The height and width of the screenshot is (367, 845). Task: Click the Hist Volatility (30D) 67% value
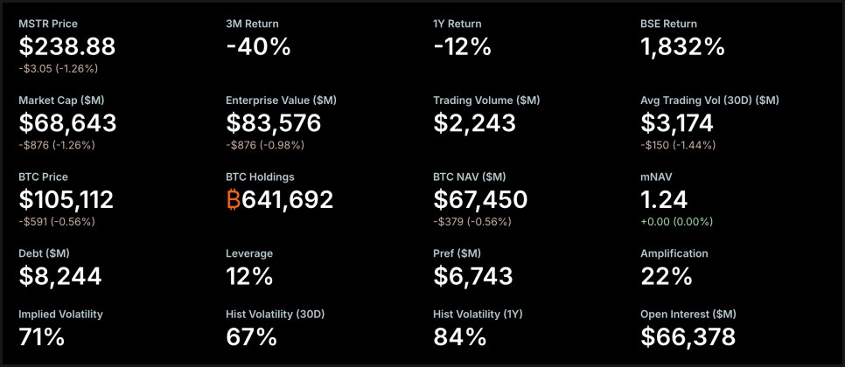251,336
